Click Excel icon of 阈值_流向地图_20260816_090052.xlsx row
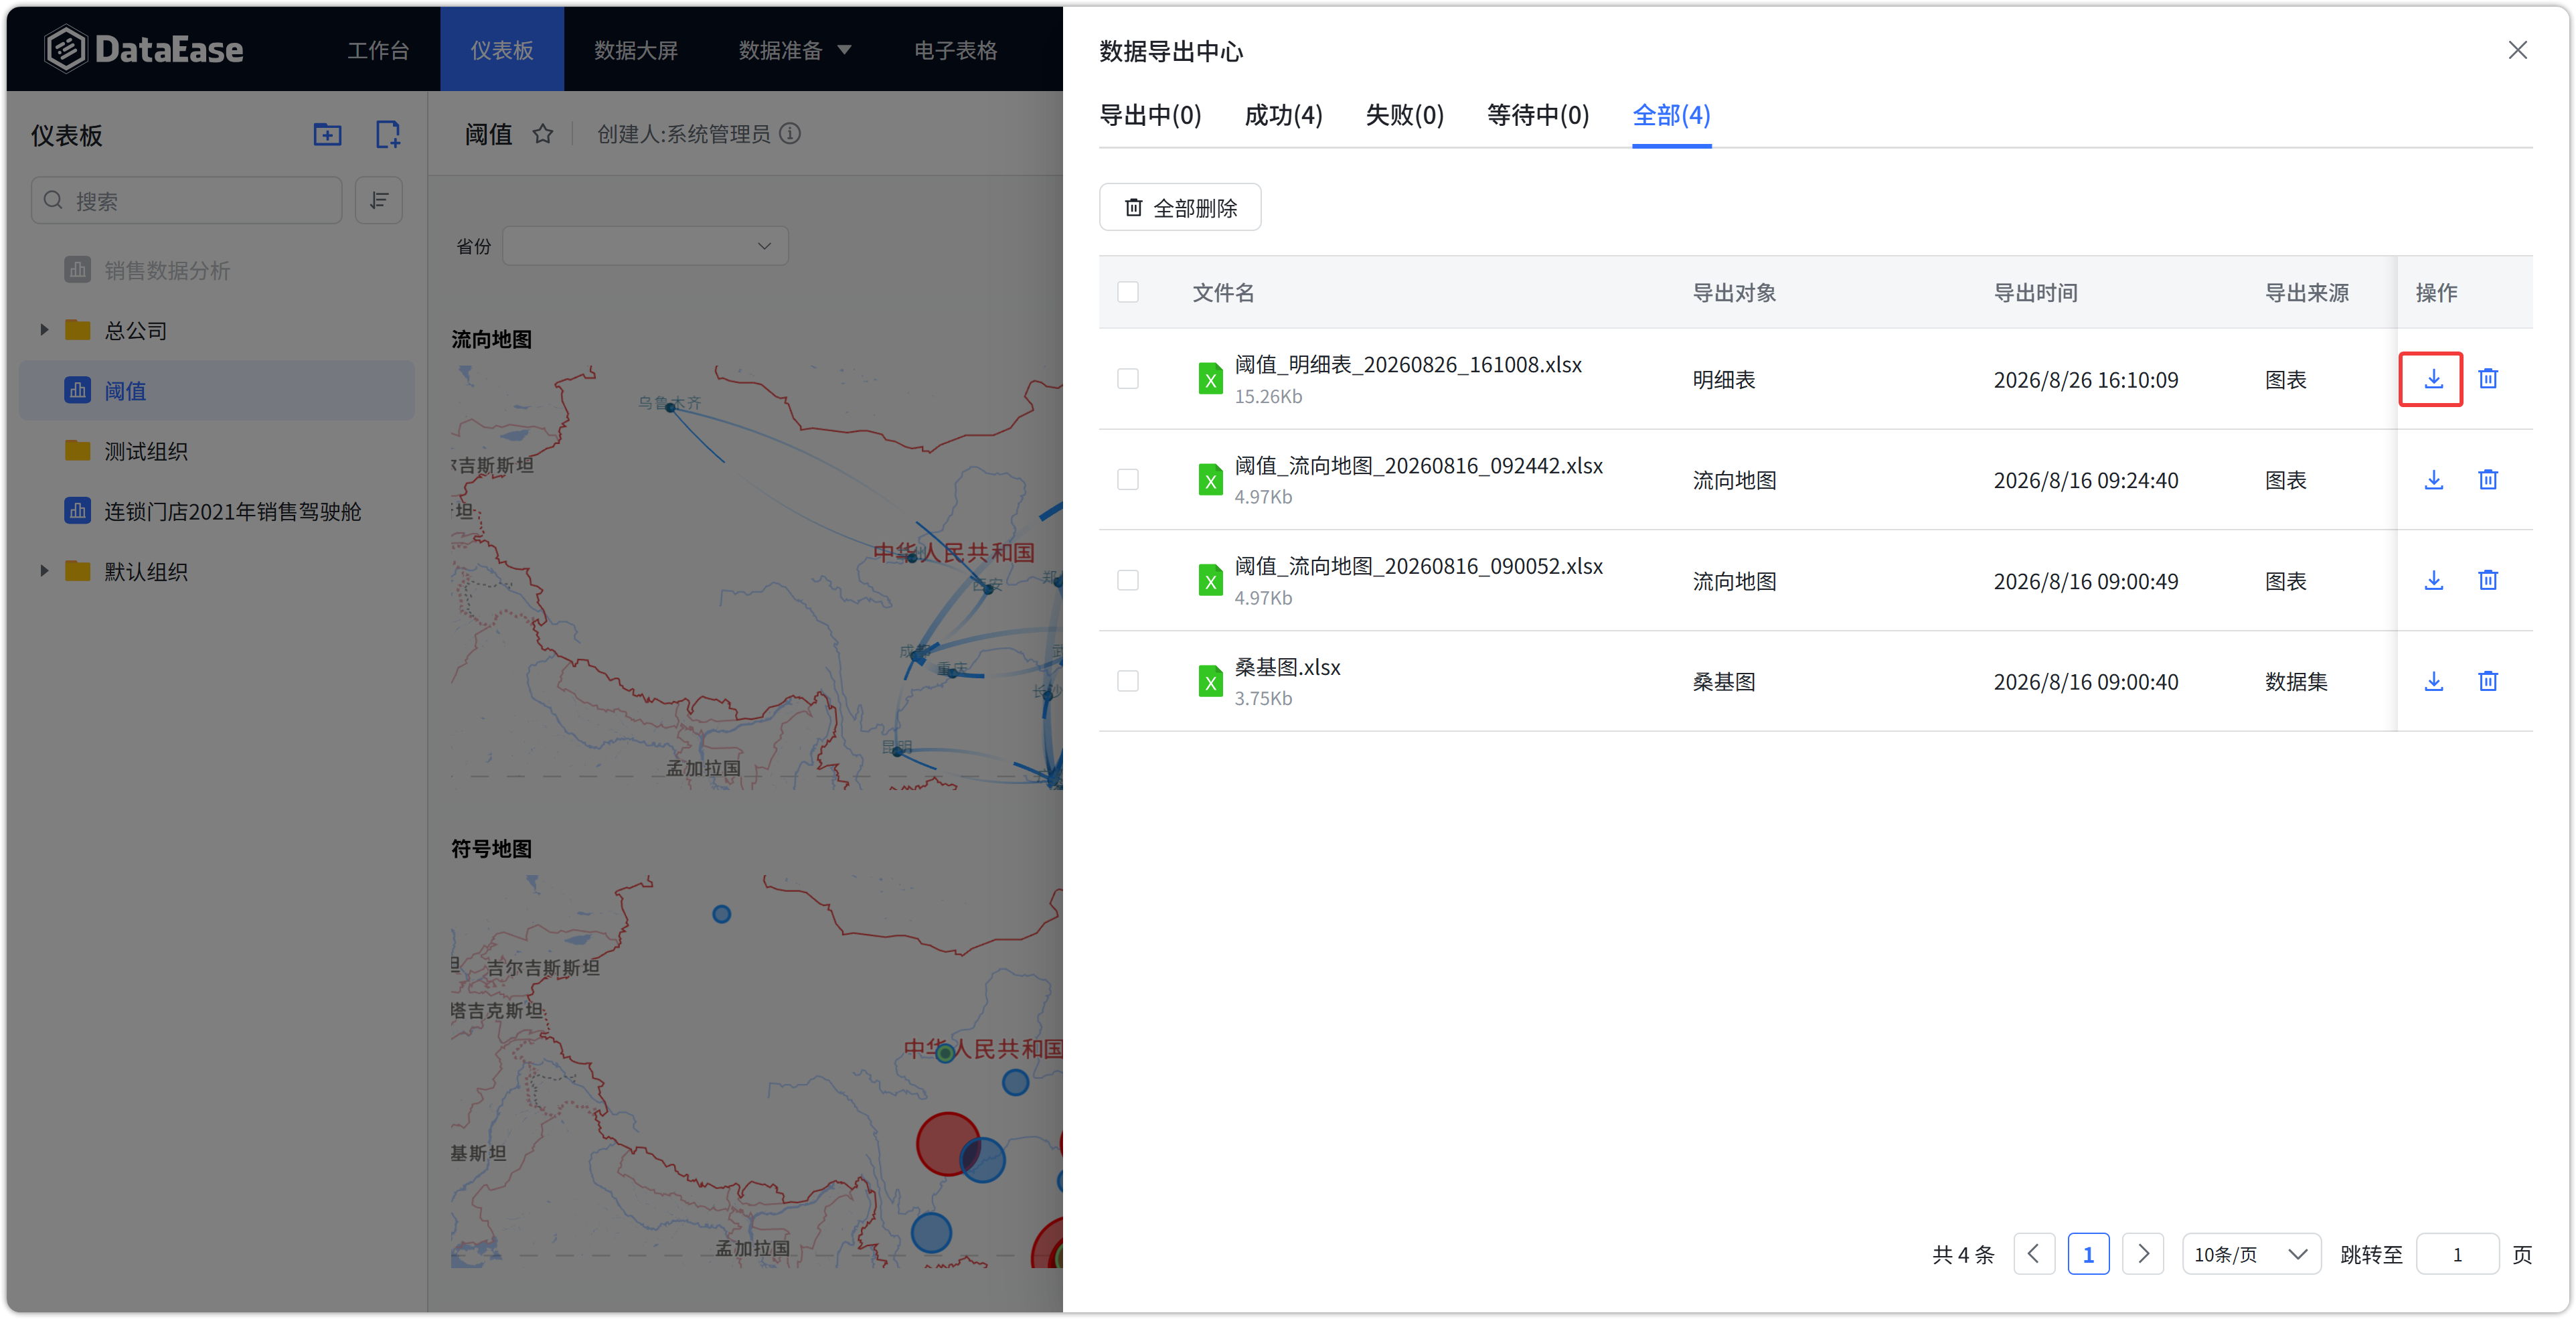 pyautogui.click(x=1210, y=580)
